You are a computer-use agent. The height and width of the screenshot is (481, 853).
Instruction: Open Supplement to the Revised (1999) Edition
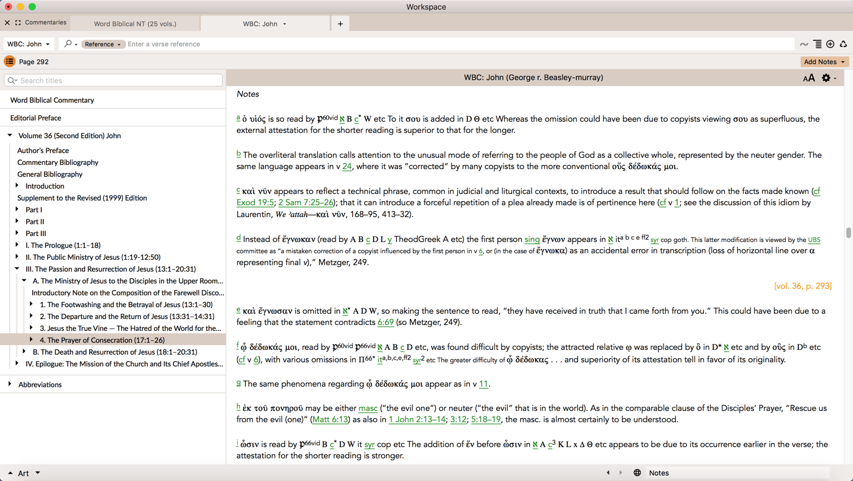tap(82, 198)
